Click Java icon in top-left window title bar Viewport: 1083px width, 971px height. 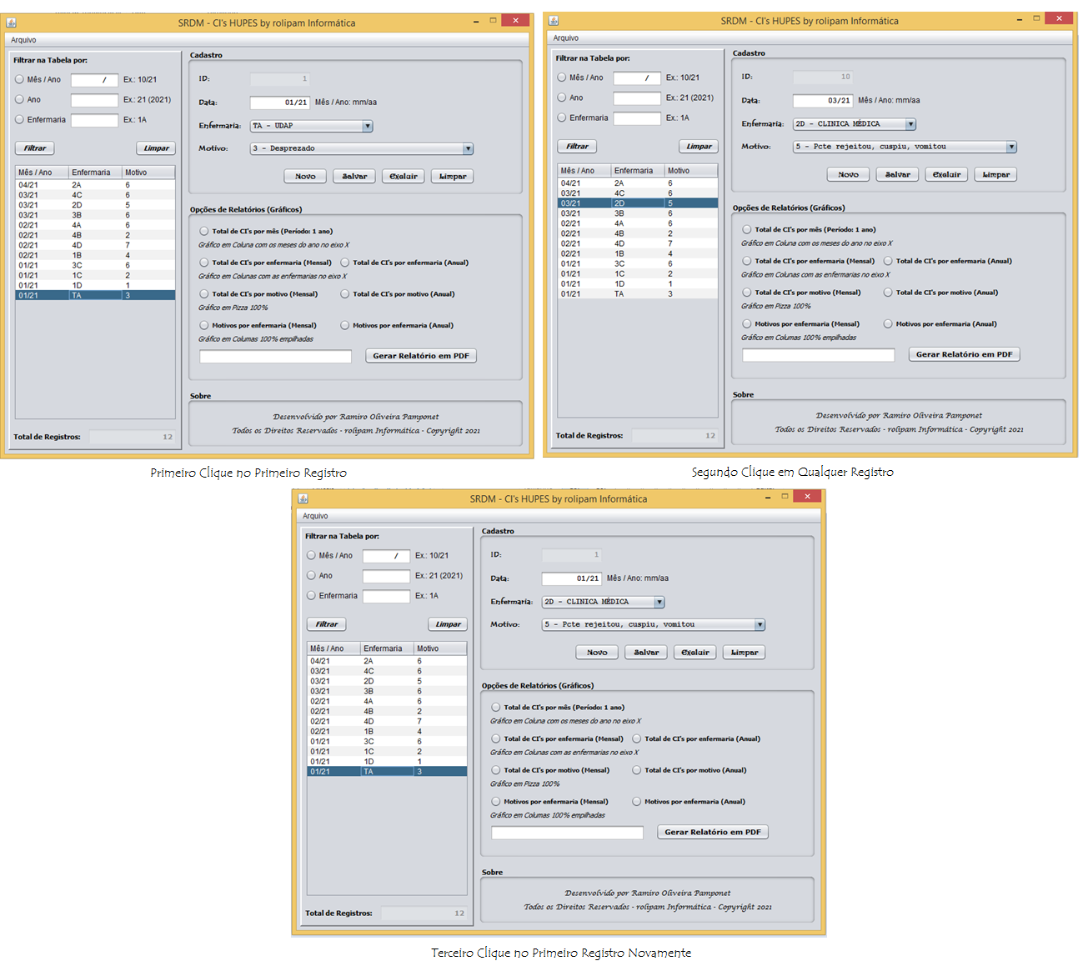[x=12, y=23]
